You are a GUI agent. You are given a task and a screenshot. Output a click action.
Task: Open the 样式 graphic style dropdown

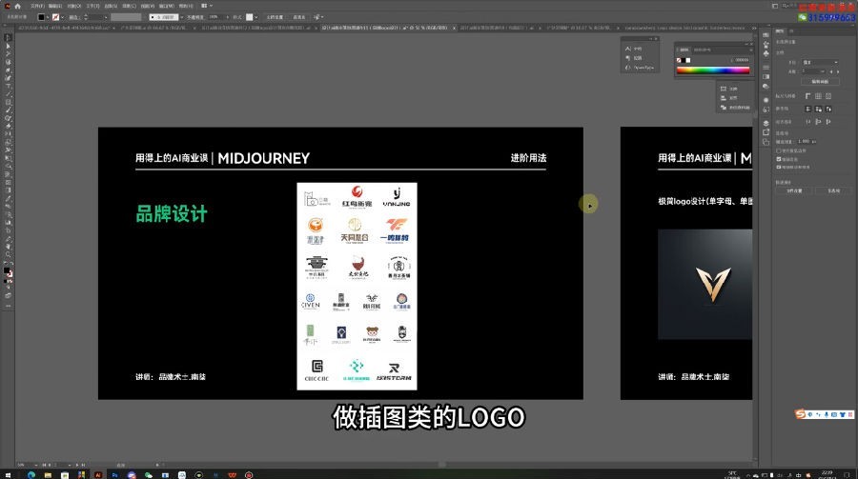pos(256,17)
